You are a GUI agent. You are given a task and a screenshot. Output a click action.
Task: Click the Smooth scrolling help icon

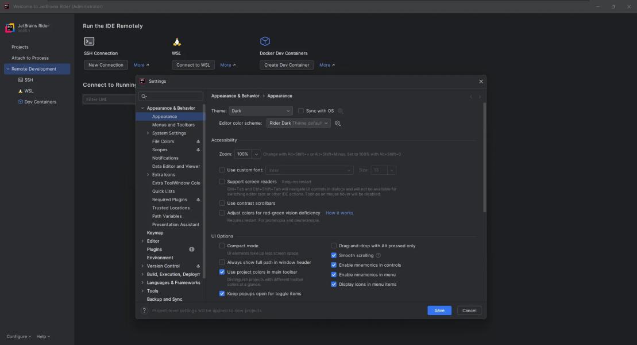(x=378, y=255)
